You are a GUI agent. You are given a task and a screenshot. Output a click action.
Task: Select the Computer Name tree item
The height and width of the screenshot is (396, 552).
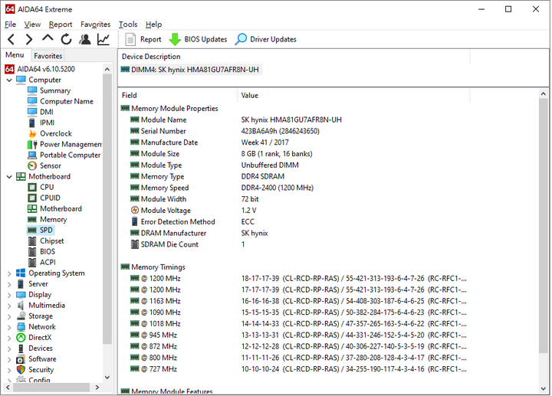(x=67, y=101)
